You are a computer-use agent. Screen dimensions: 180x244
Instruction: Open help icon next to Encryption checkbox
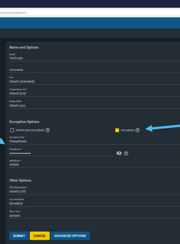coord(137,130)
